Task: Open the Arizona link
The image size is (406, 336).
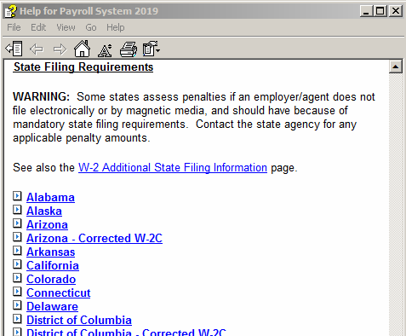Action: (47, 224)
